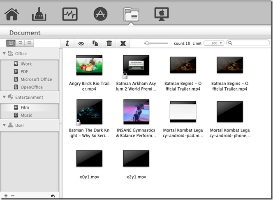Select Angry Birds Rio Trailer.mp4 thumbnail
Screen dimensions: 273x200
[89, 65]
